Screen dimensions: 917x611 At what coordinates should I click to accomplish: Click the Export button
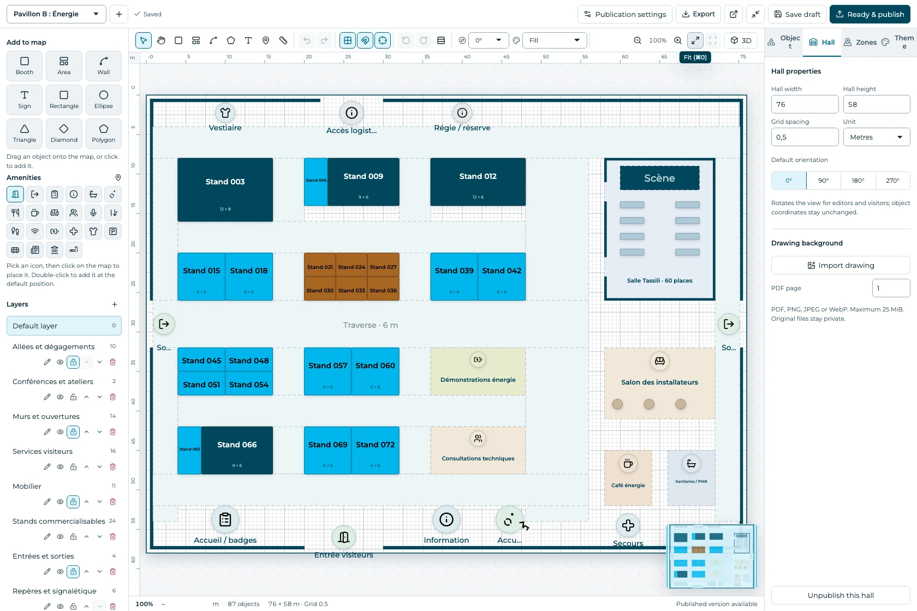(699, 14)
